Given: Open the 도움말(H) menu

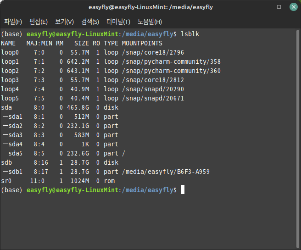Looking at the screenshot, I should click(x=150, y=22).
